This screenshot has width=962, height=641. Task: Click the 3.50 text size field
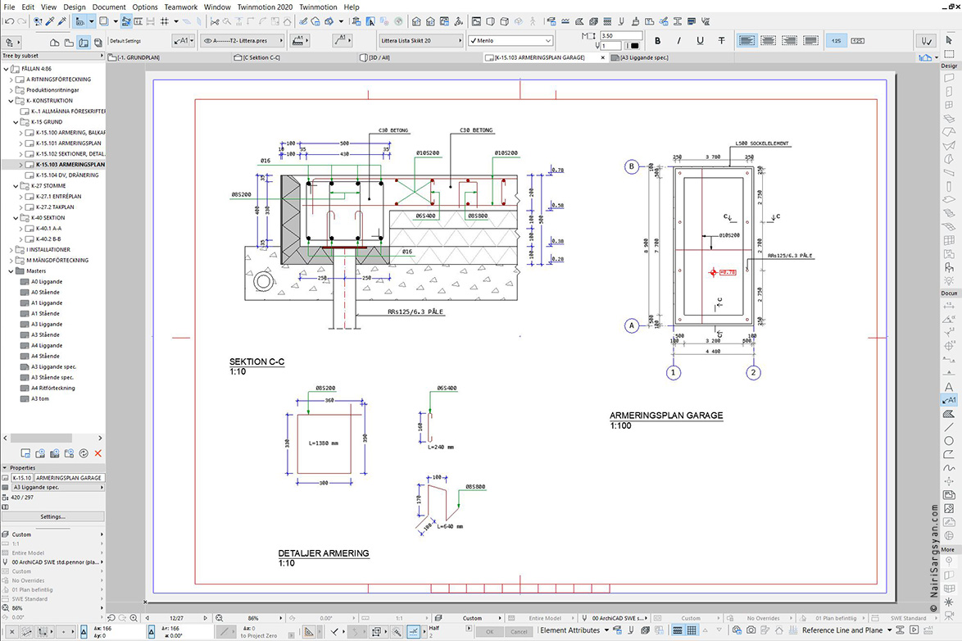(x=621, y=35)
